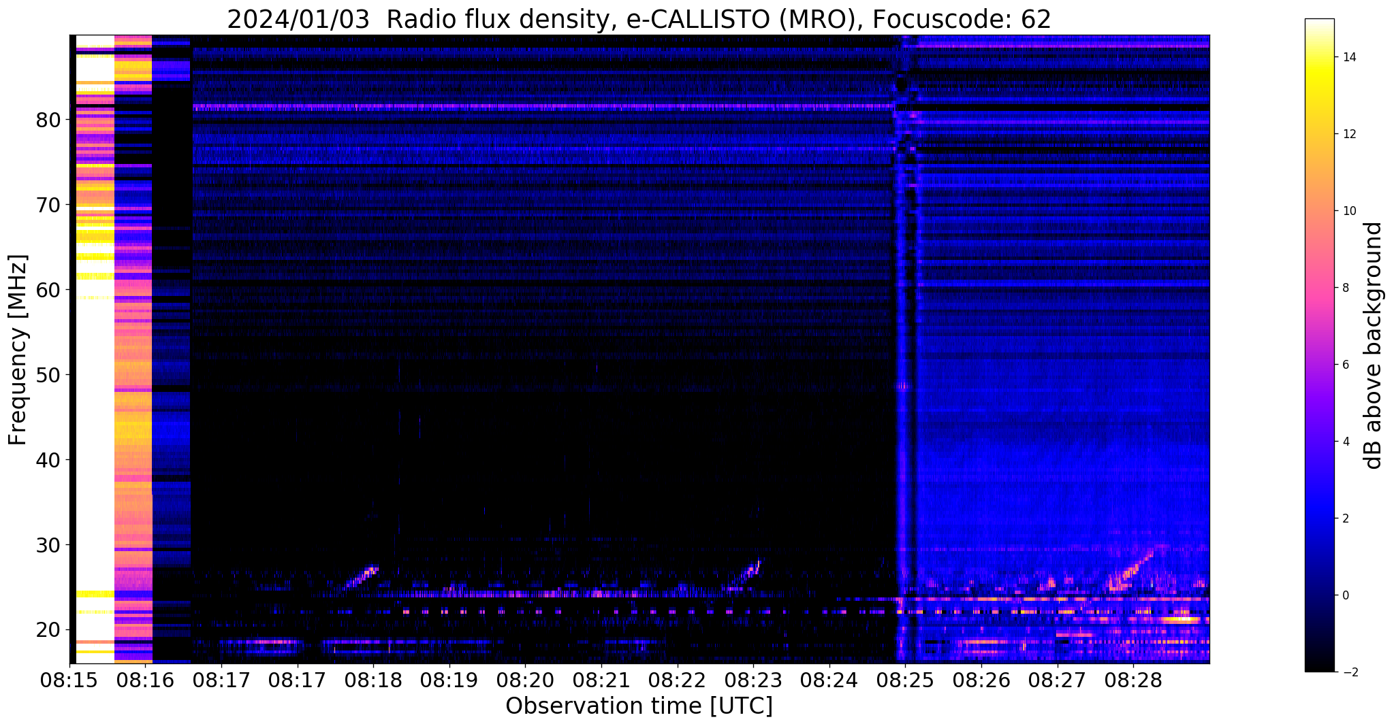Click the colorbar tick value '14'

point(1348,57)
